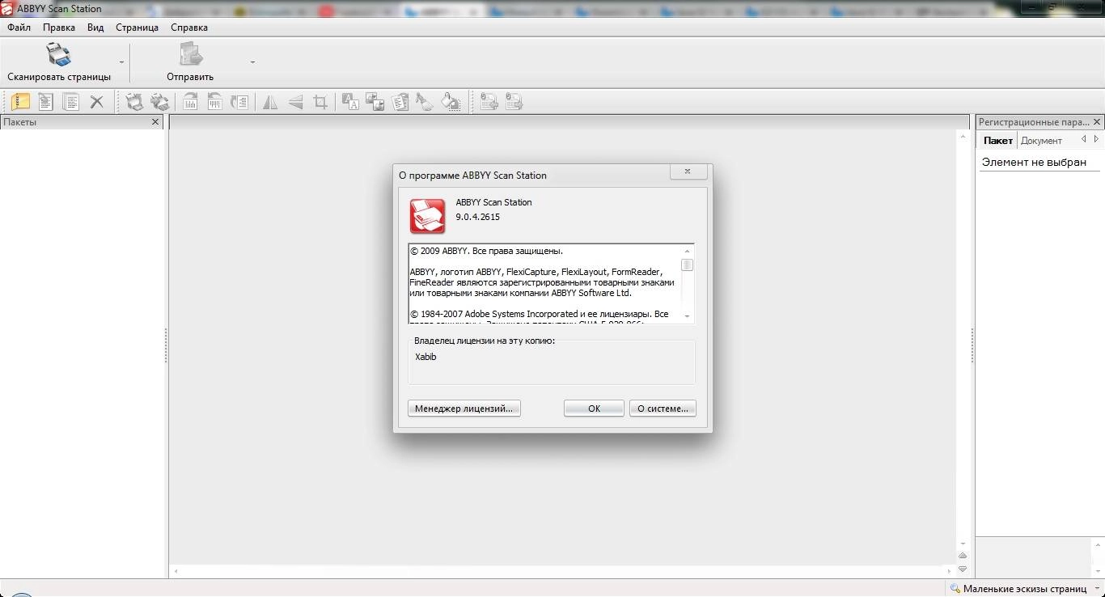1105x597 pixels.
Task: Click the О системе... button
Action: (663, 409)
